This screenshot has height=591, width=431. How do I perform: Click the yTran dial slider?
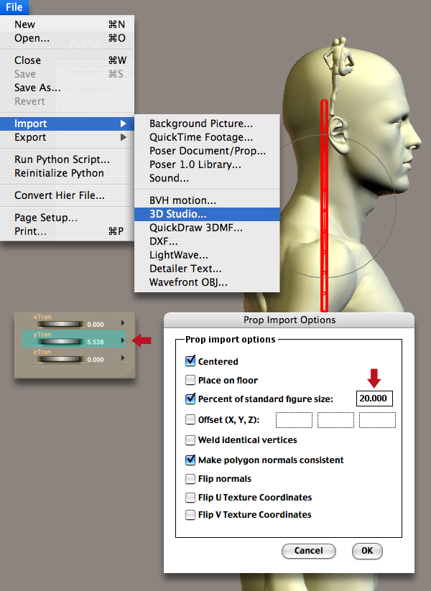click(x=60, y=342)
